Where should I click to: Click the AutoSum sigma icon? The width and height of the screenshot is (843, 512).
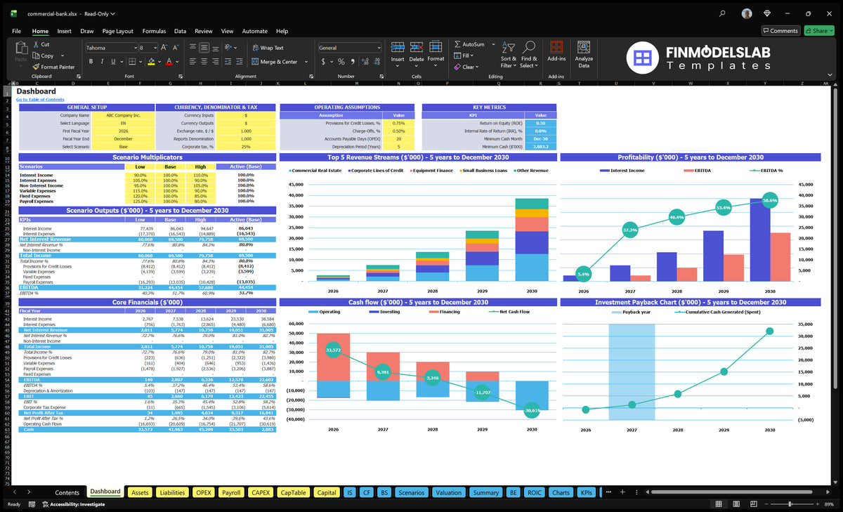(457, 44)
